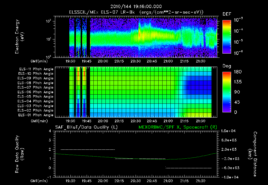The image size is (268, 185).
Task: Click the SAF_BXuT/Data Quality (L) title
Action: tap(86, 127)
